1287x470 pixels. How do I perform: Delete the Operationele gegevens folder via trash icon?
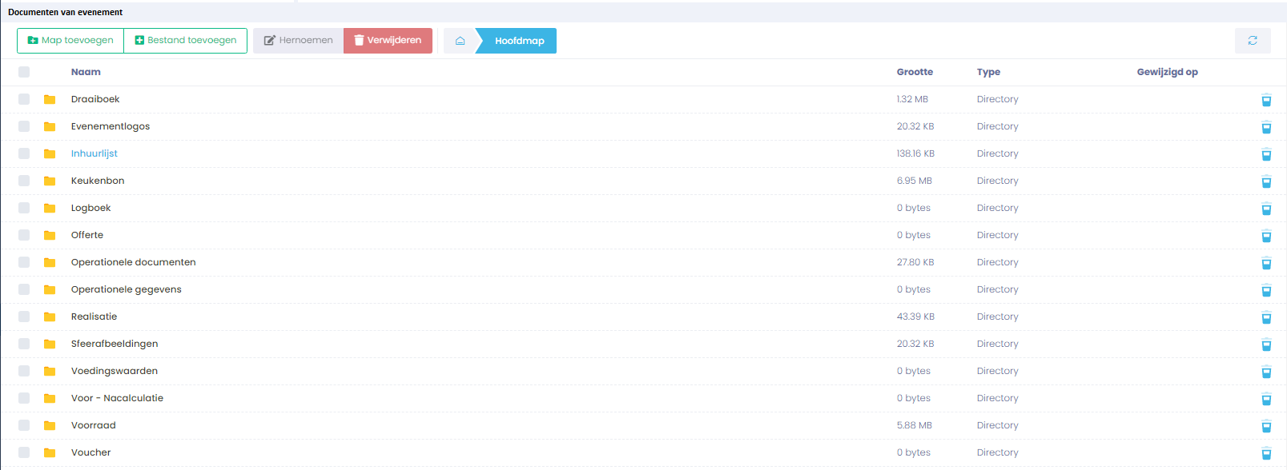[1266, 290]
